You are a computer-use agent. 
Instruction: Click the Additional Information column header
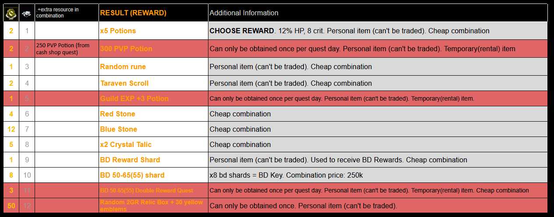pyautogui.click(x=244, y=13)
